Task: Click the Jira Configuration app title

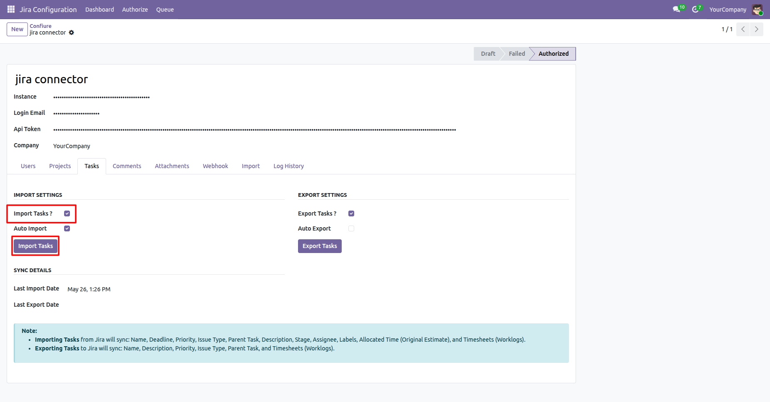Action: click(x=48, y=10)
